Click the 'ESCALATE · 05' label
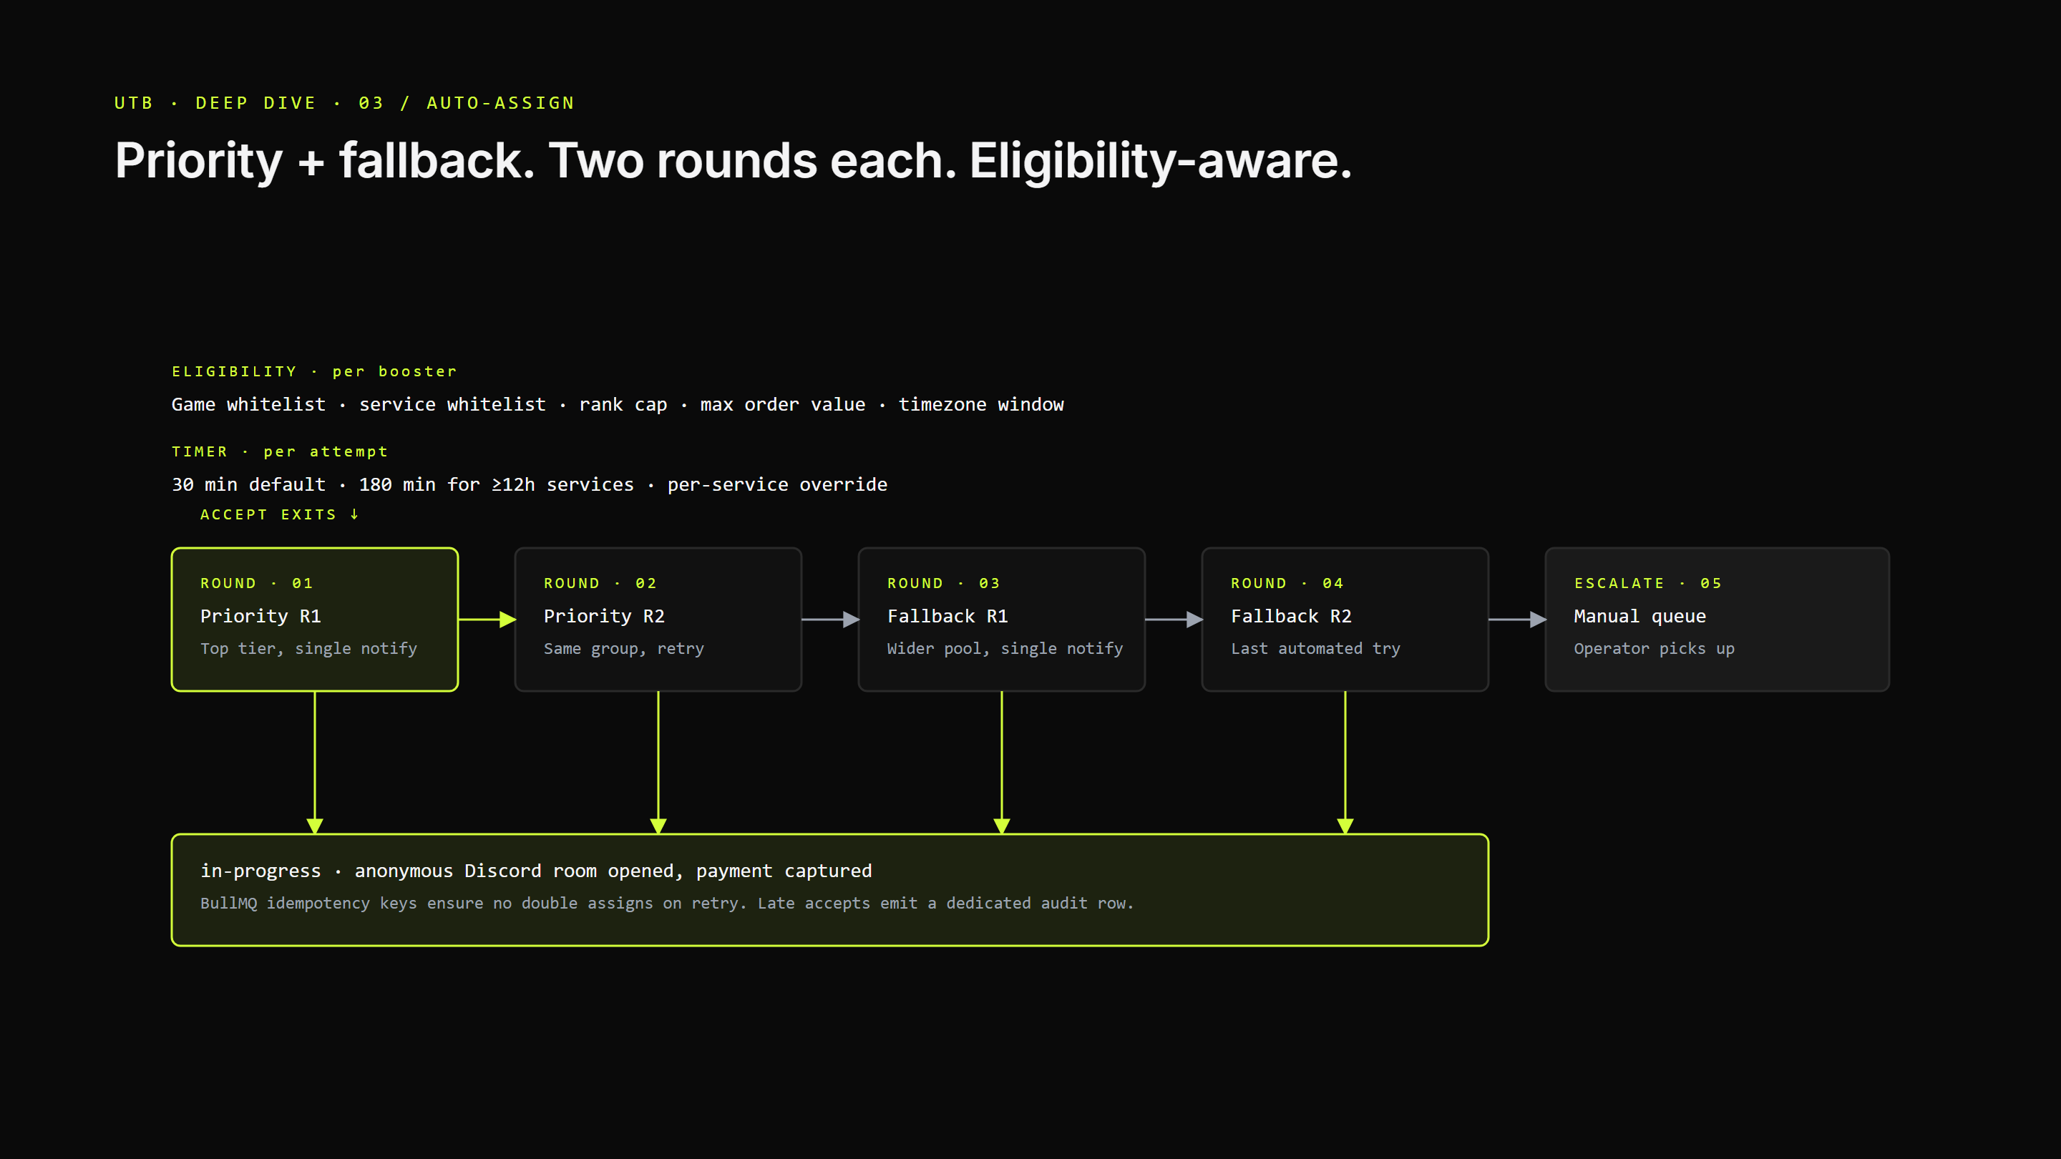Screen dimensions: 2061x1159 [x=1648, y=583]
